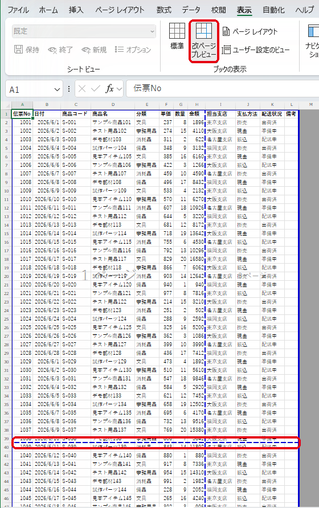The width and height of the screenshot is (319, 508).
Task: Open ユーザー設定のビュー custom views
Action: click(x=256, y=50)
